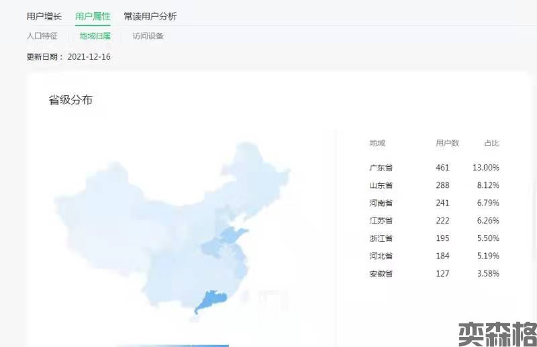Click the 占比 column header
Viewport: 537px width, 347px height.
[x=491, y=143]
